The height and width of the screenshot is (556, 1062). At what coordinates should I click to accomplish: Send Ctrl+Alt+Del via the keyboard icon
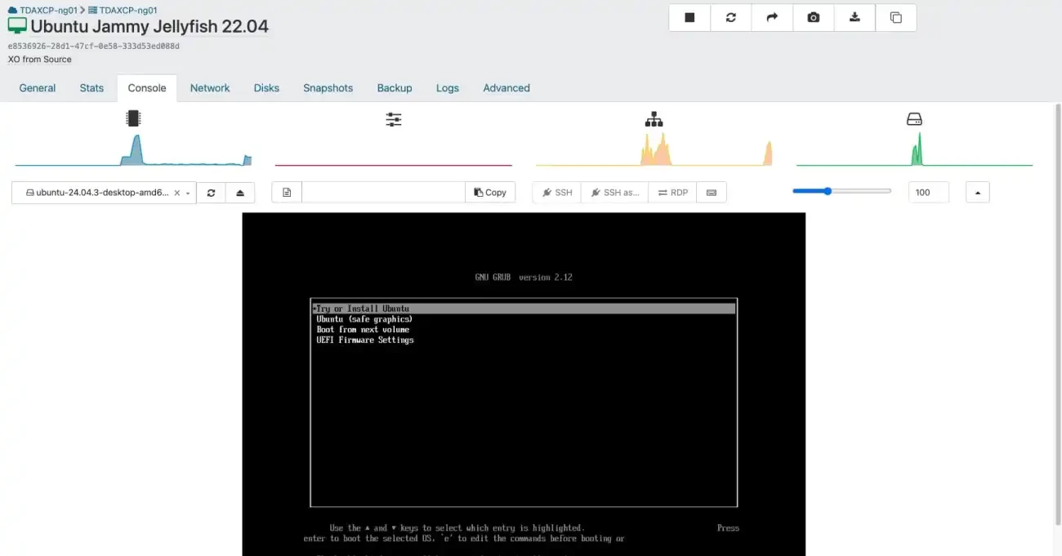click(711, 193)
